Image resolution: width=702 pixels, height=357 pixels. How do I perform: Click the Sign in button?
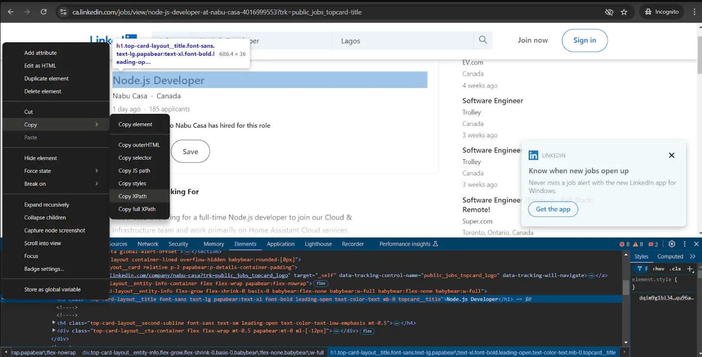pos(585,40)
